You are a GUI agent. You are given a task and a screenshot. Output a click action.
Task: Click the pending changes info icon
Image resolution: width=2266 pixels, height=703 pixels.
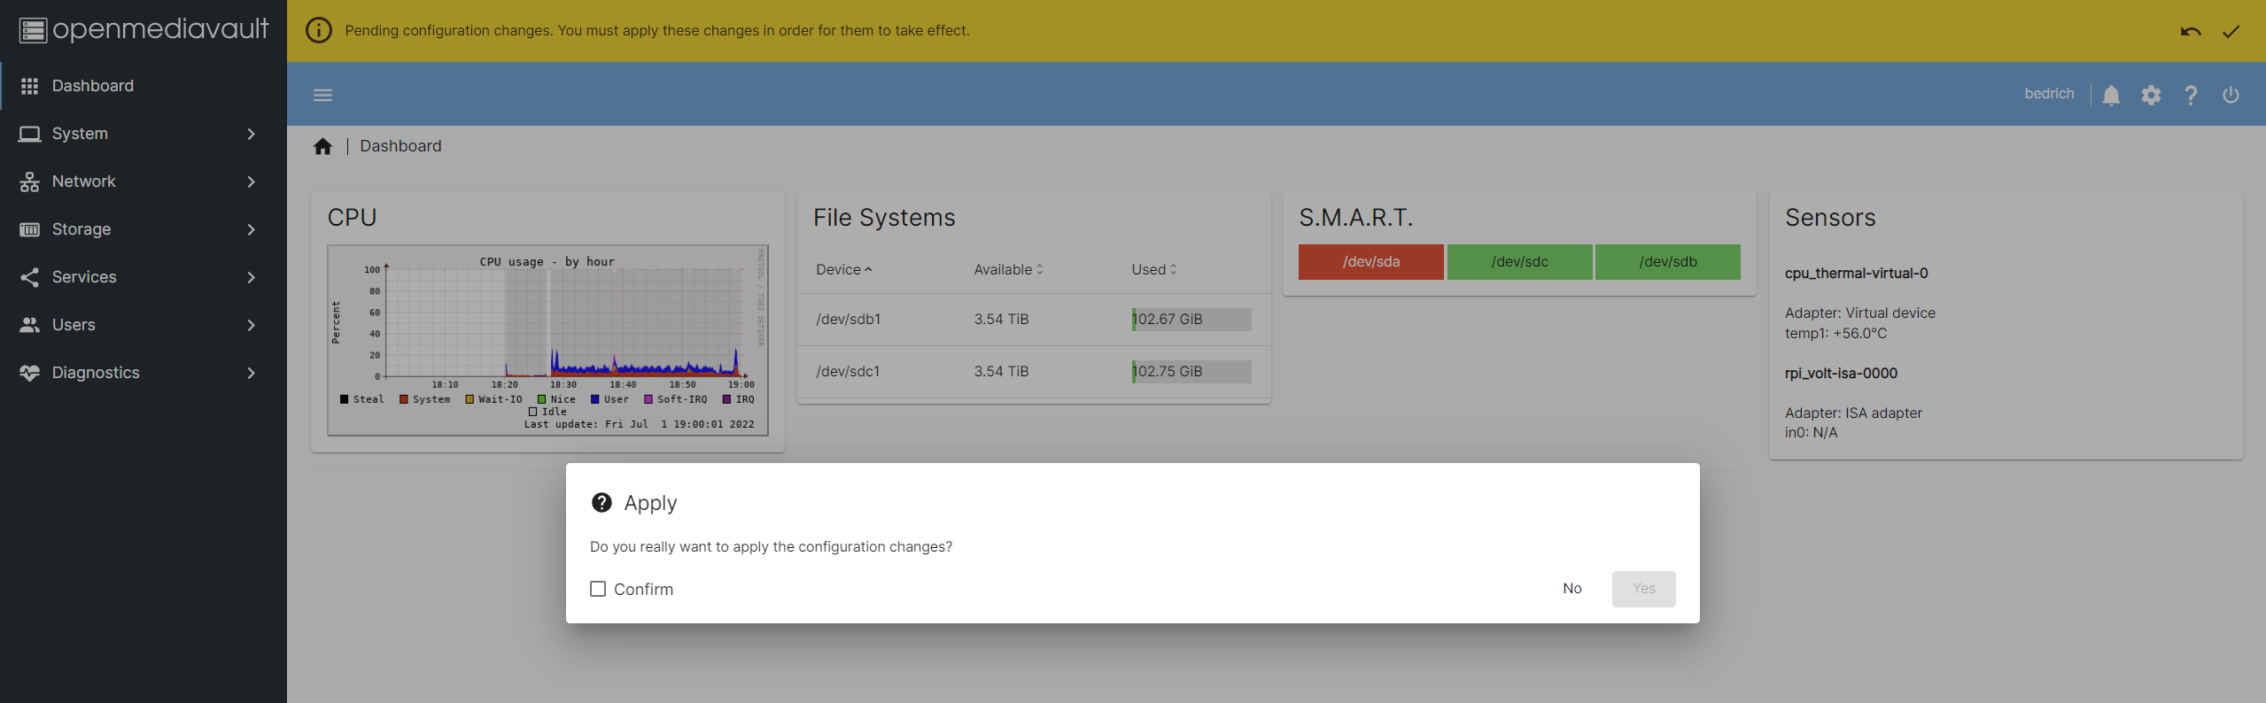point(319,30)
